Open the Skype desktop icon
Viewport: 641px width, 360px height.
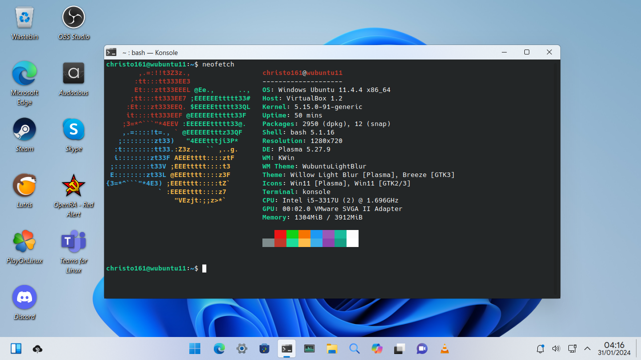coord(74,135)
